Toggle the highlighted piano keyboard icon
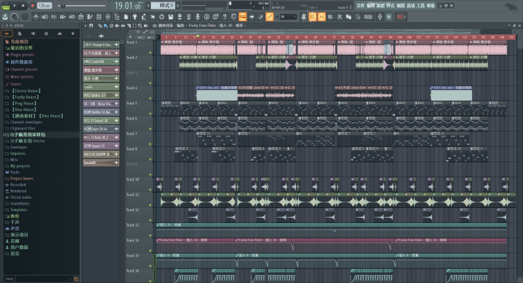This screenshot has height=283, width=523. pyautogui.click(x=243, y=16)
